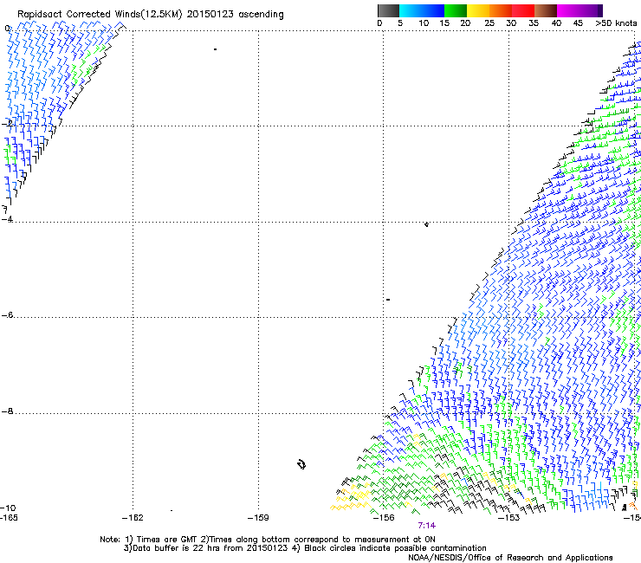The image size is (641, 563).
Task: Select the orange 25–30 knots legend color
Action: 501,10
